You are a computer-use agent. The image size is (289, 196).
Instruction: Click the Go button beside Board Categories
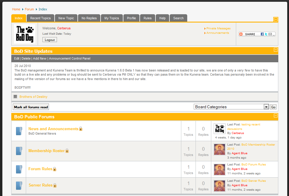tap(273, 107)
